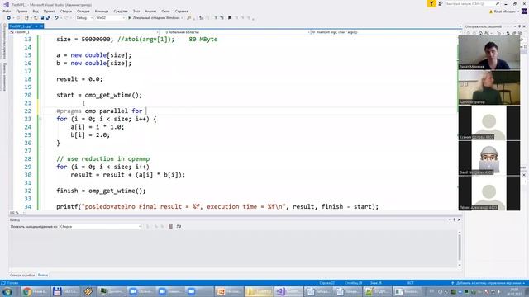
Task: Open the Windows Start button
Action: coord(7,291)
